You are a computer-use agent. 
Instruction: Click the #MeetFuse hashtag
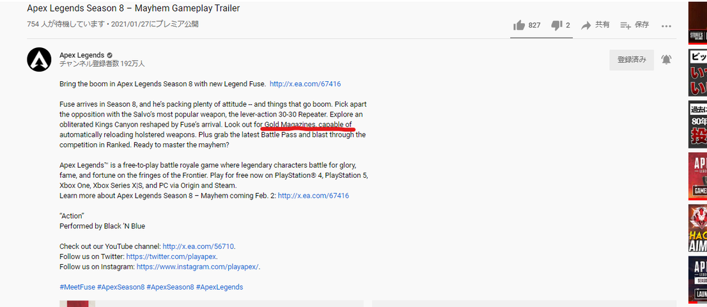point(77,287)
